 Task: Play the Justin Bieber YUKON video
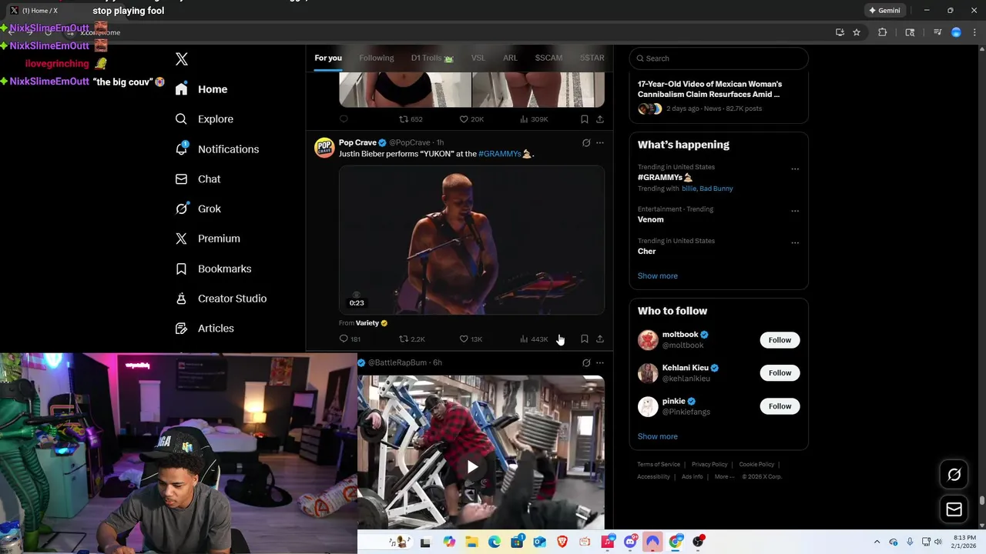coord(471,240)
